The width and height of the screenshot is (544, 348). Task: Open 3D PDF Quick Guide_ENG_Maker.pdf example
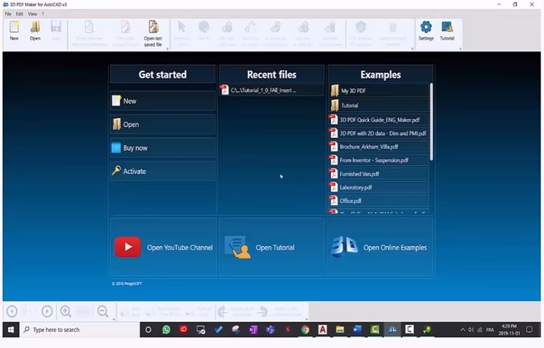pyautogui.click(x=379, y=120)
